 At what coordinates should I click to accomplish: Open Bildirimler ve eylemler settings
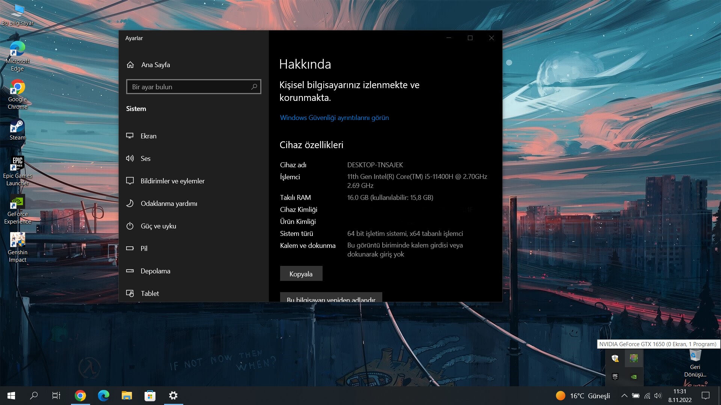pos(172,181)
